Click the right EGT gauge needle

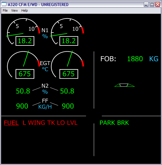click(x=70, y=59)
